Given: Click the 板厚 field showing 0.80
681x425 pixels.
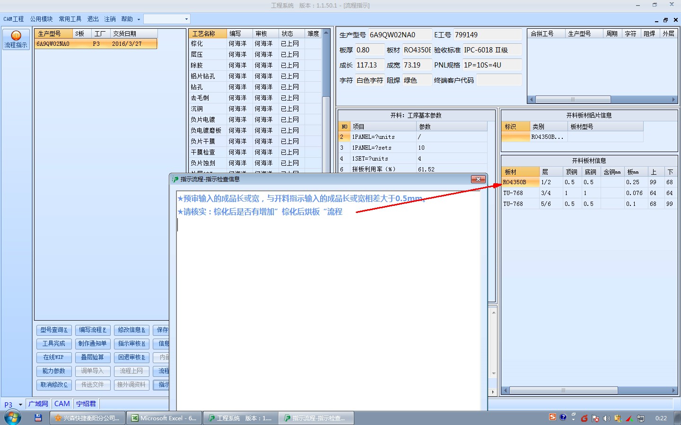Looking at the screenshot, I should 369,50.
